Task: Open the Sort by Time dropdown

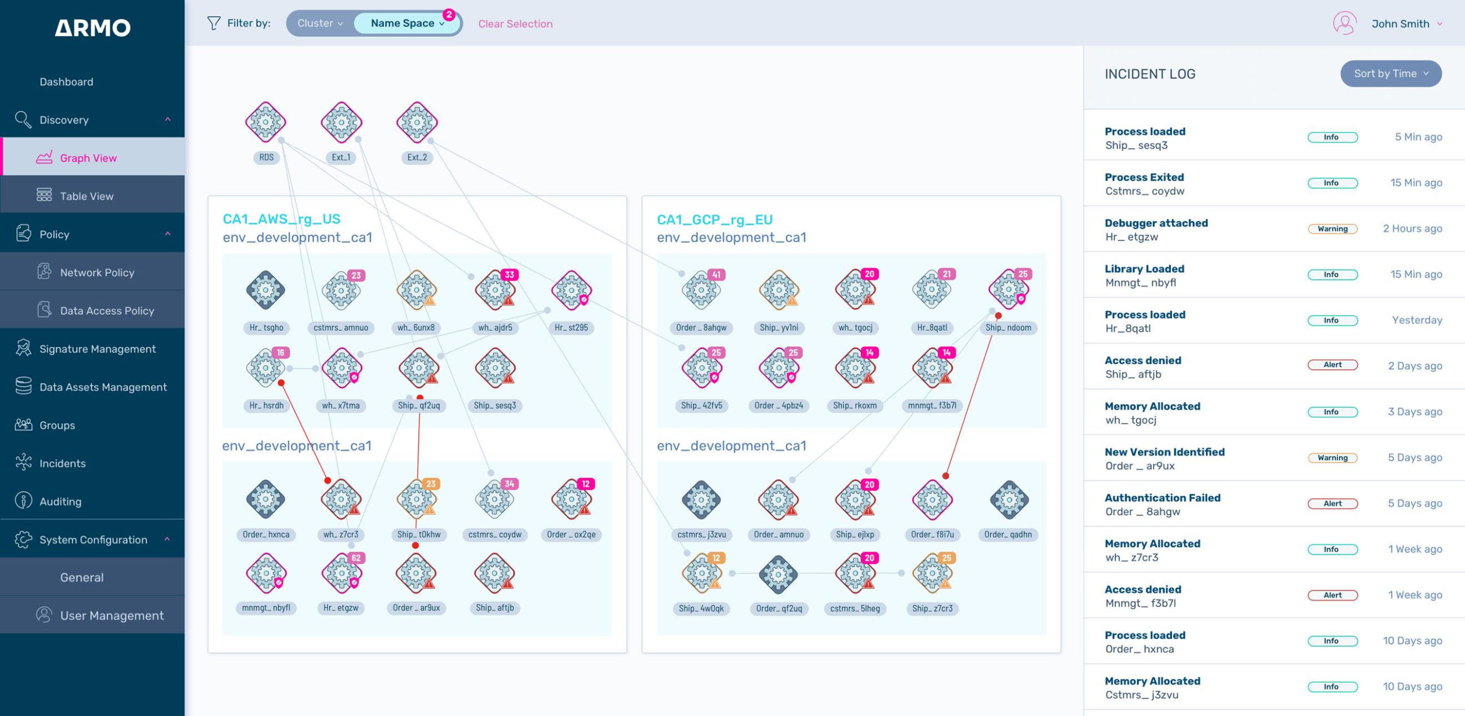Action: coord(1391,73)
